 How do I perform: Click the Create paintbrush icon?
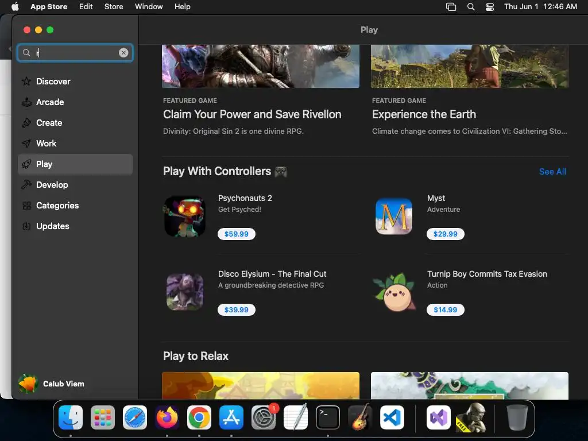(x=26, y=123)
